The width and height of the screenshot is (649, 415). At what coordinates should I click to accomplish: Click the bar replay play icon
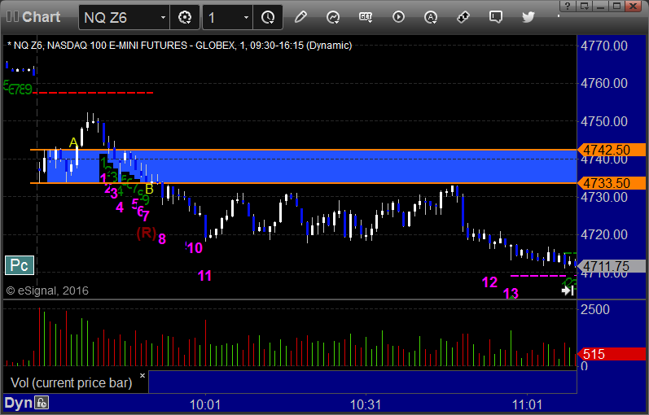[x=398, y=17]
